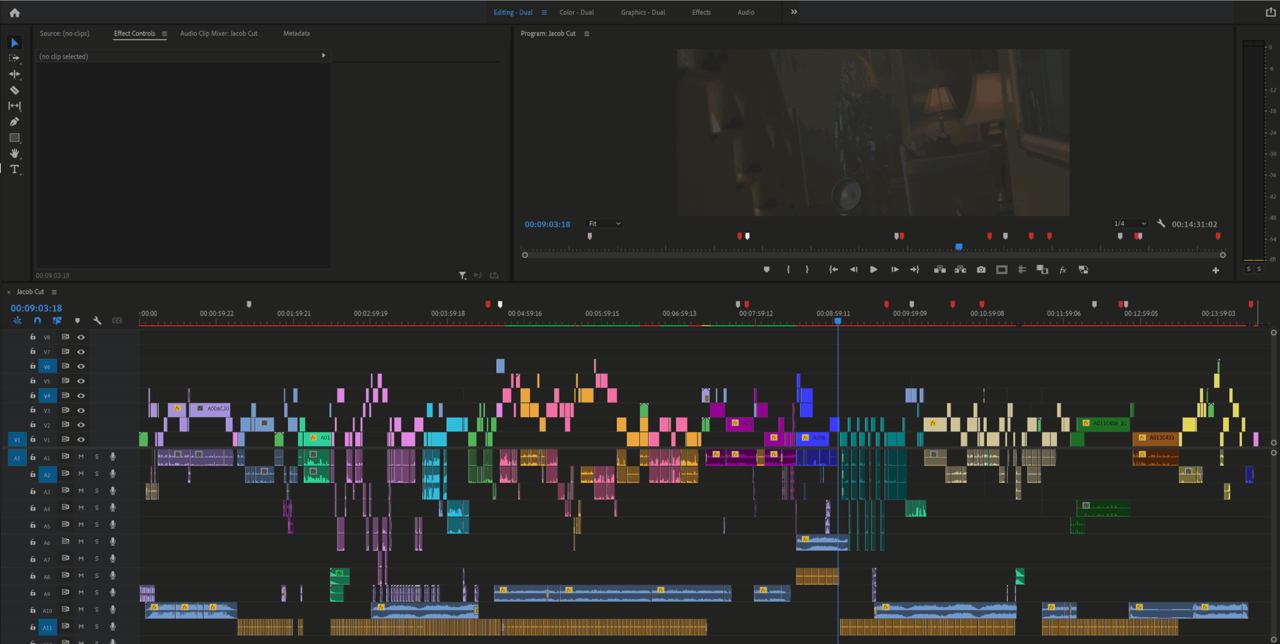1280x644 pixels.
Task: Toggle lock on track V8
Action: [33, 337]
